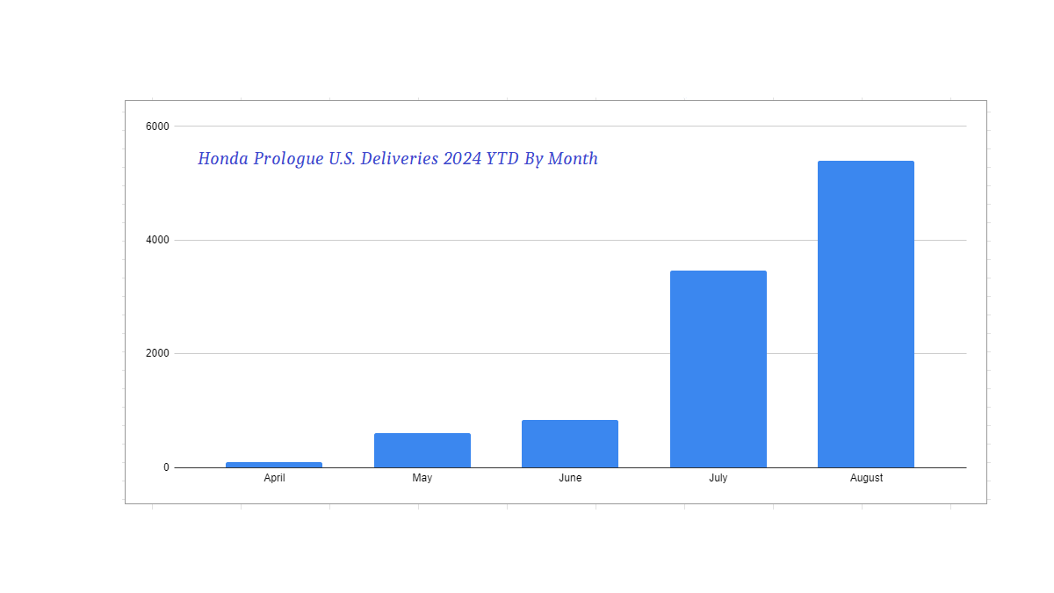This screenshot has width=1054, height=593.
Task: Click the 'July' x-axis label
Action: point(718,478)
